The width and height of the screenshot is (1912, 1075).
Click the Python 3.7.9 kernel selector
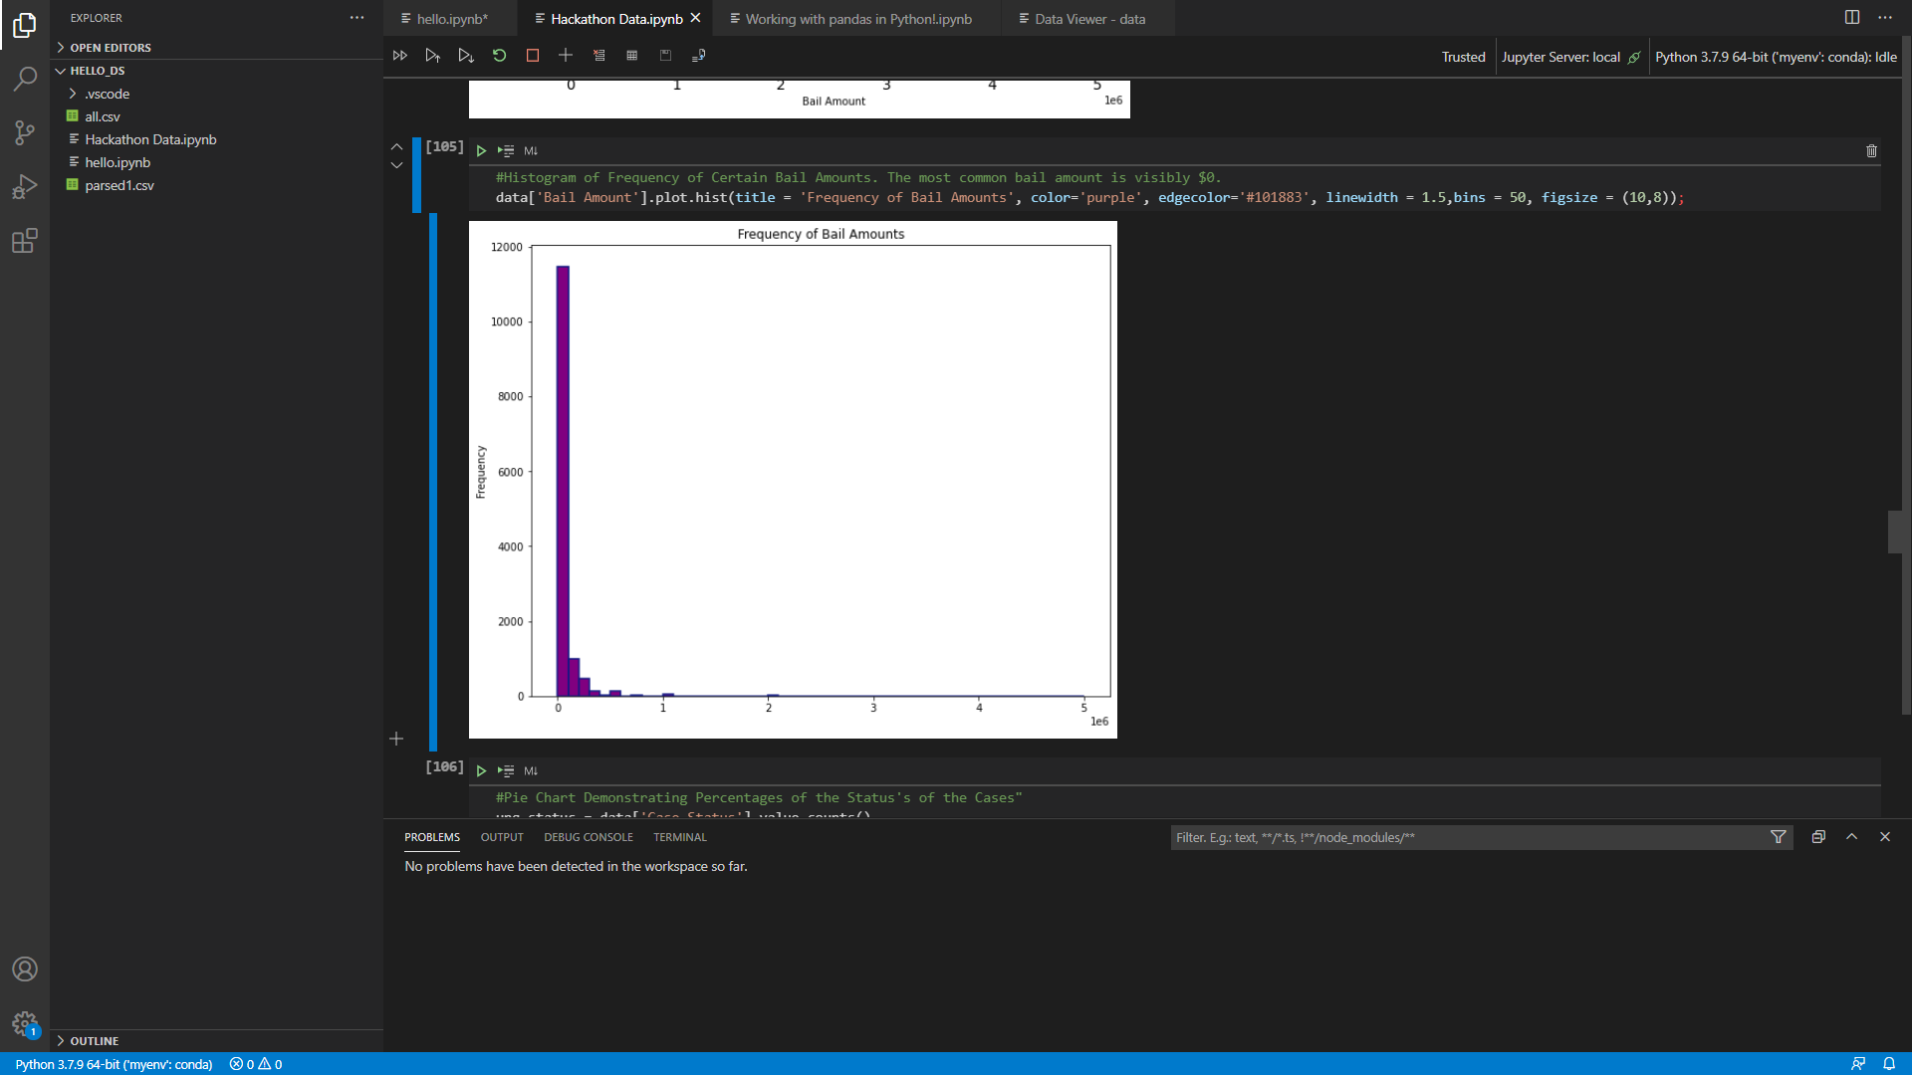click(x=1775, y=57)
